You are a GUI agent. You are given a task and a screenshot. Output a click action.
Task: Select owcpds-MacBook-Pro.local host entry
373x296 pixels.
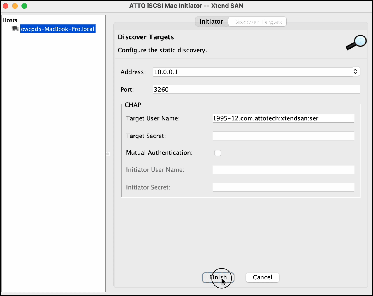58,29
